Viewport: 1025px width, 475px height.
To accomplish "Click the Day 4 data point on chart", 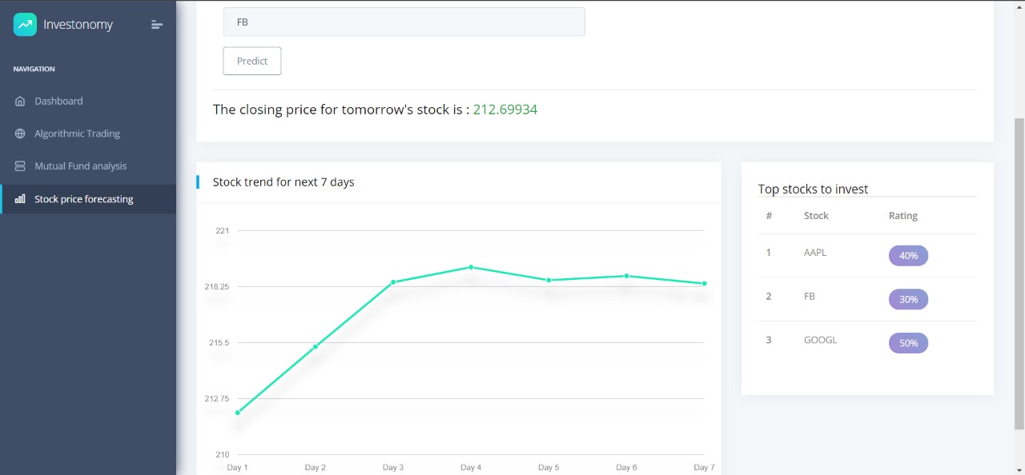I will (x=471, y=267).
